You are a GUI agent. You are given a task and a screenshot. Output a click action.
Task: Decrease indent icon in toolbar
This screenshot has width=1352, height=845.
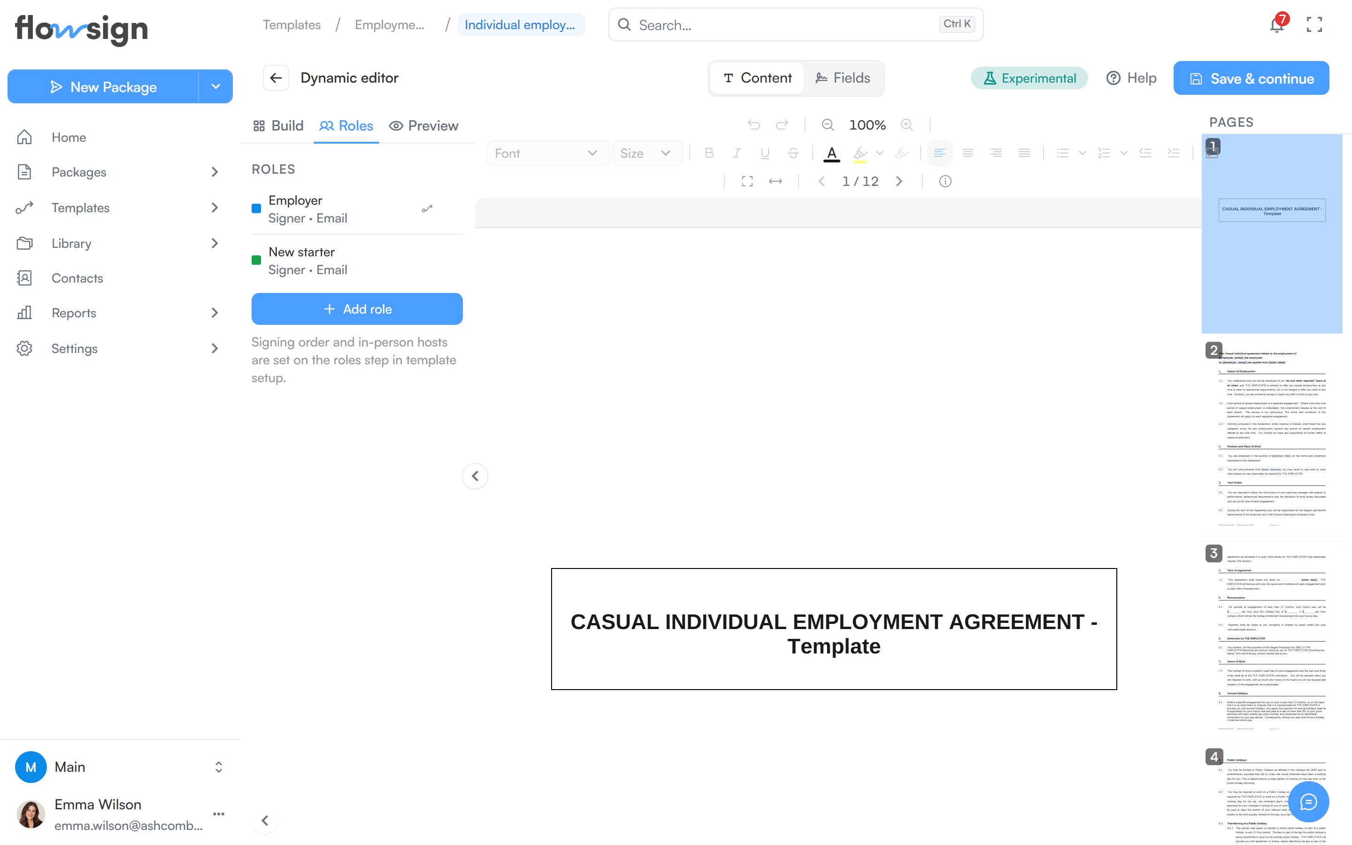pos(1145,153)
